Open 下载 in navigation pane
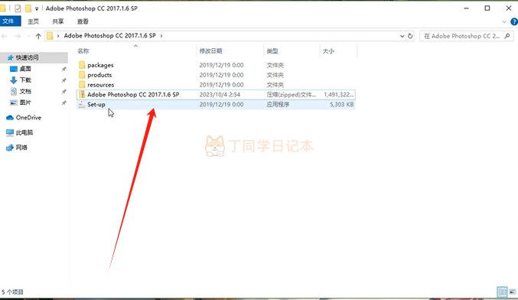The image size is (518, 300). click(25, 80)
